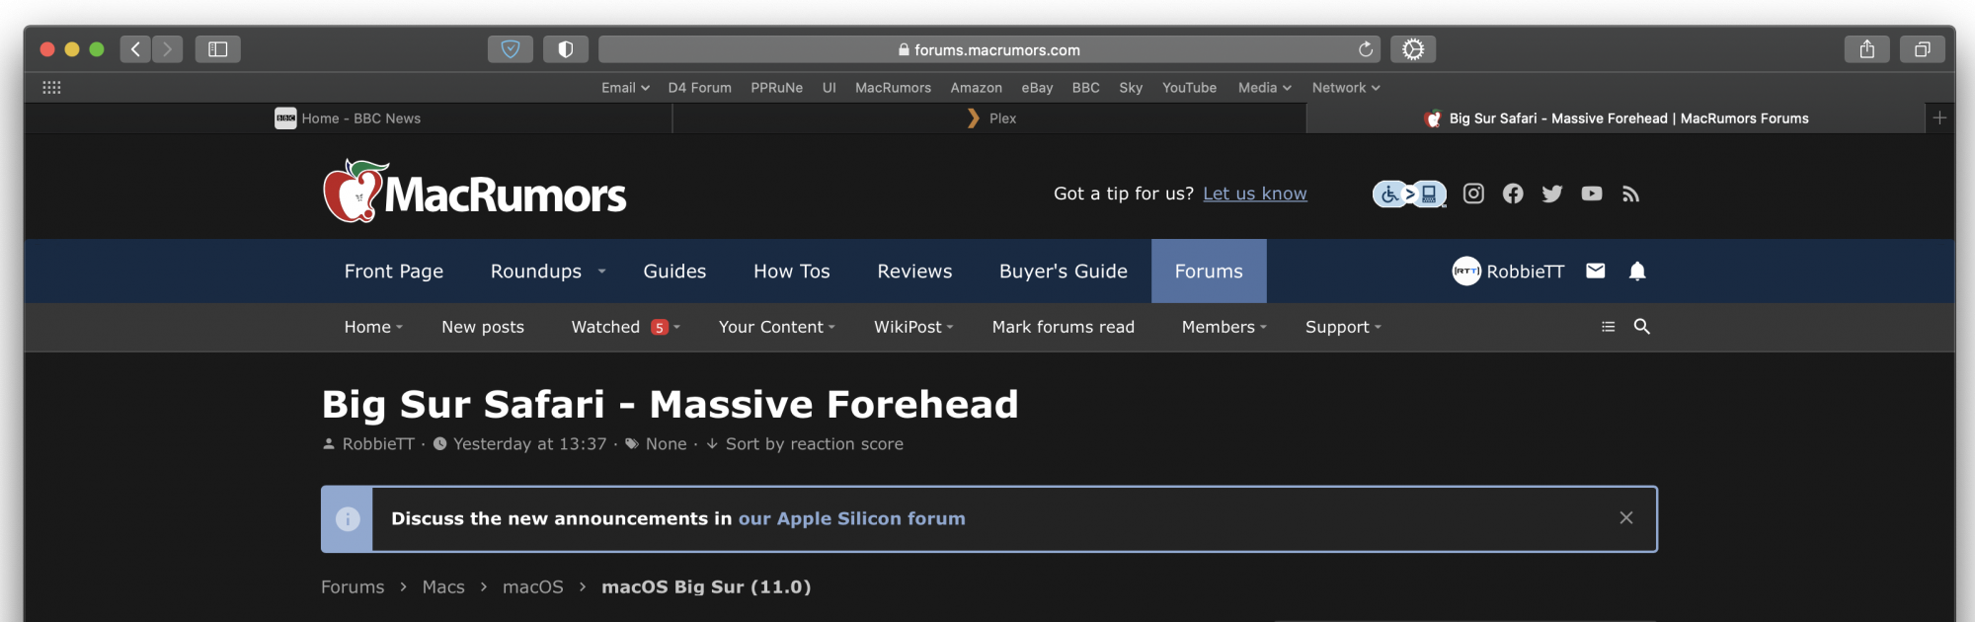The image size is (1975, 622).
Task: Open the YouTube bookmark
Action: pyautogui.click(x=1189, y=88)
